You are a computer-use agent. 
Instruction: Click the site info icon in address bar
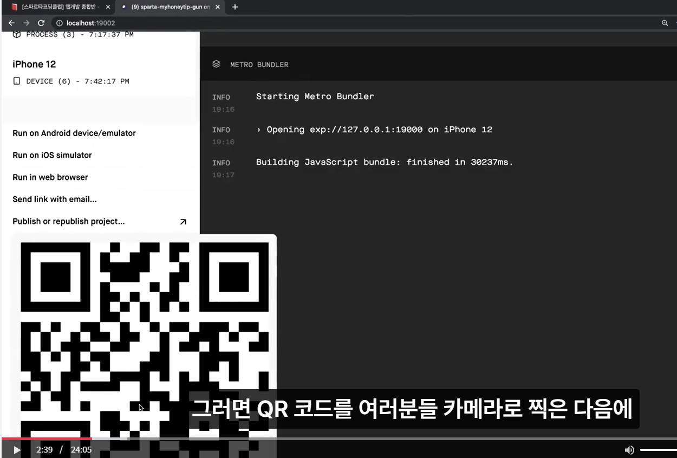coord(60,23)
